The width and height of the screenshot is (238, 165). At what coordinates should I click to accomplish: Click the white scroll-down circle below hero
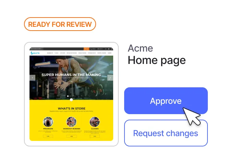(71, 100)
